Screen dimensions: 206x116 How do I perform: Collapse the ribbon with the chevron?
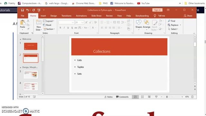tap(194, 34)
